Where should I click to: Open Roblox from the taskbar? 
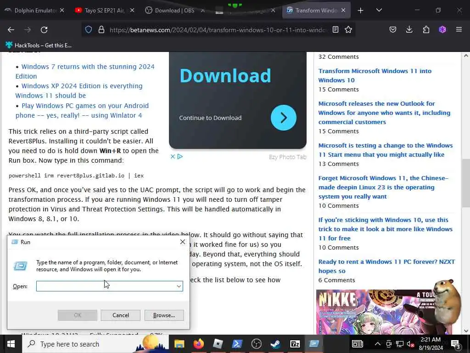point(218,344)
